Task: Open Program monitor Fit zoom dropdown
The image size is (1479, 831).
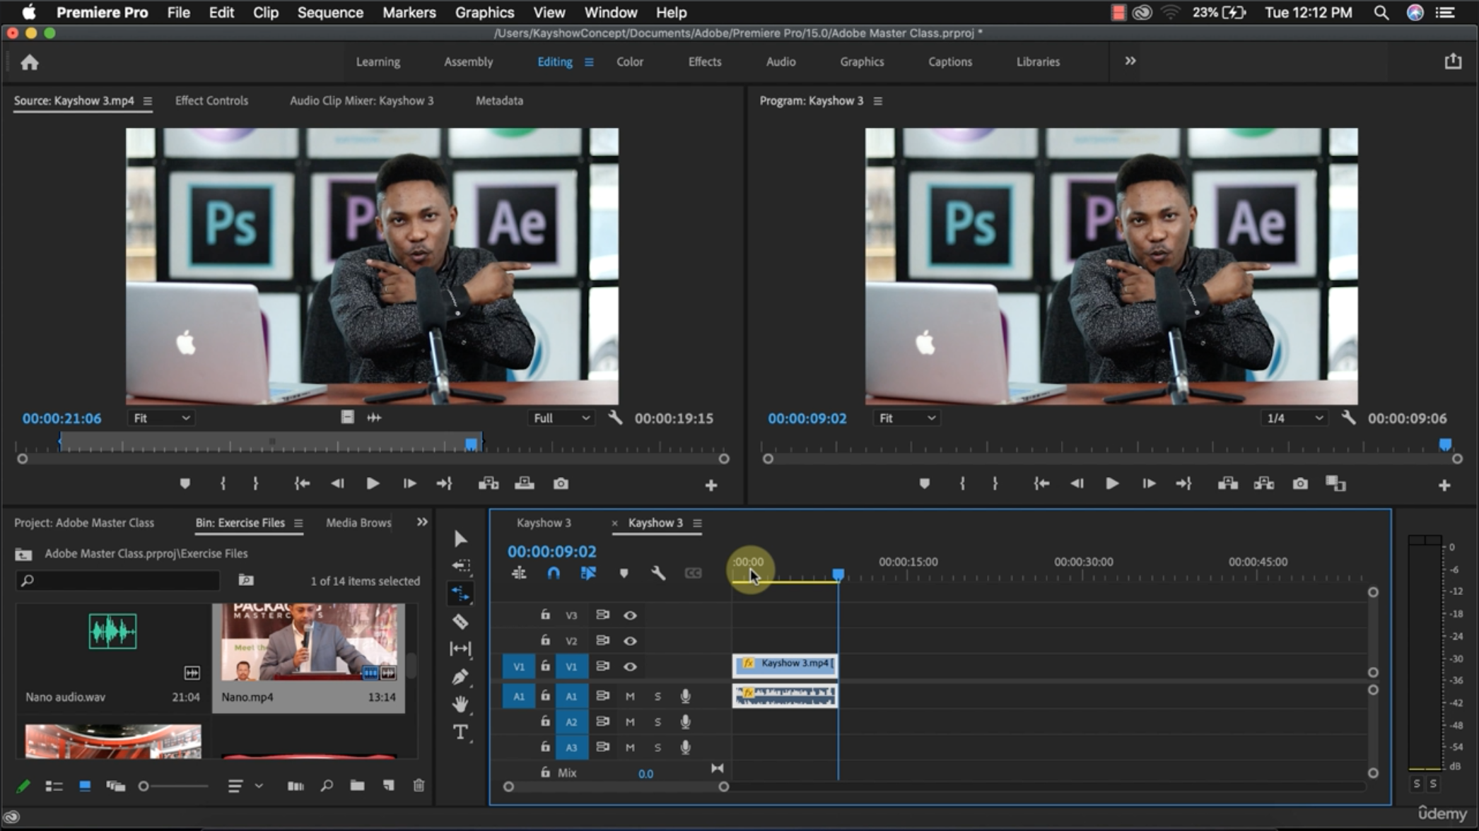Action: [x=907, y=418]
